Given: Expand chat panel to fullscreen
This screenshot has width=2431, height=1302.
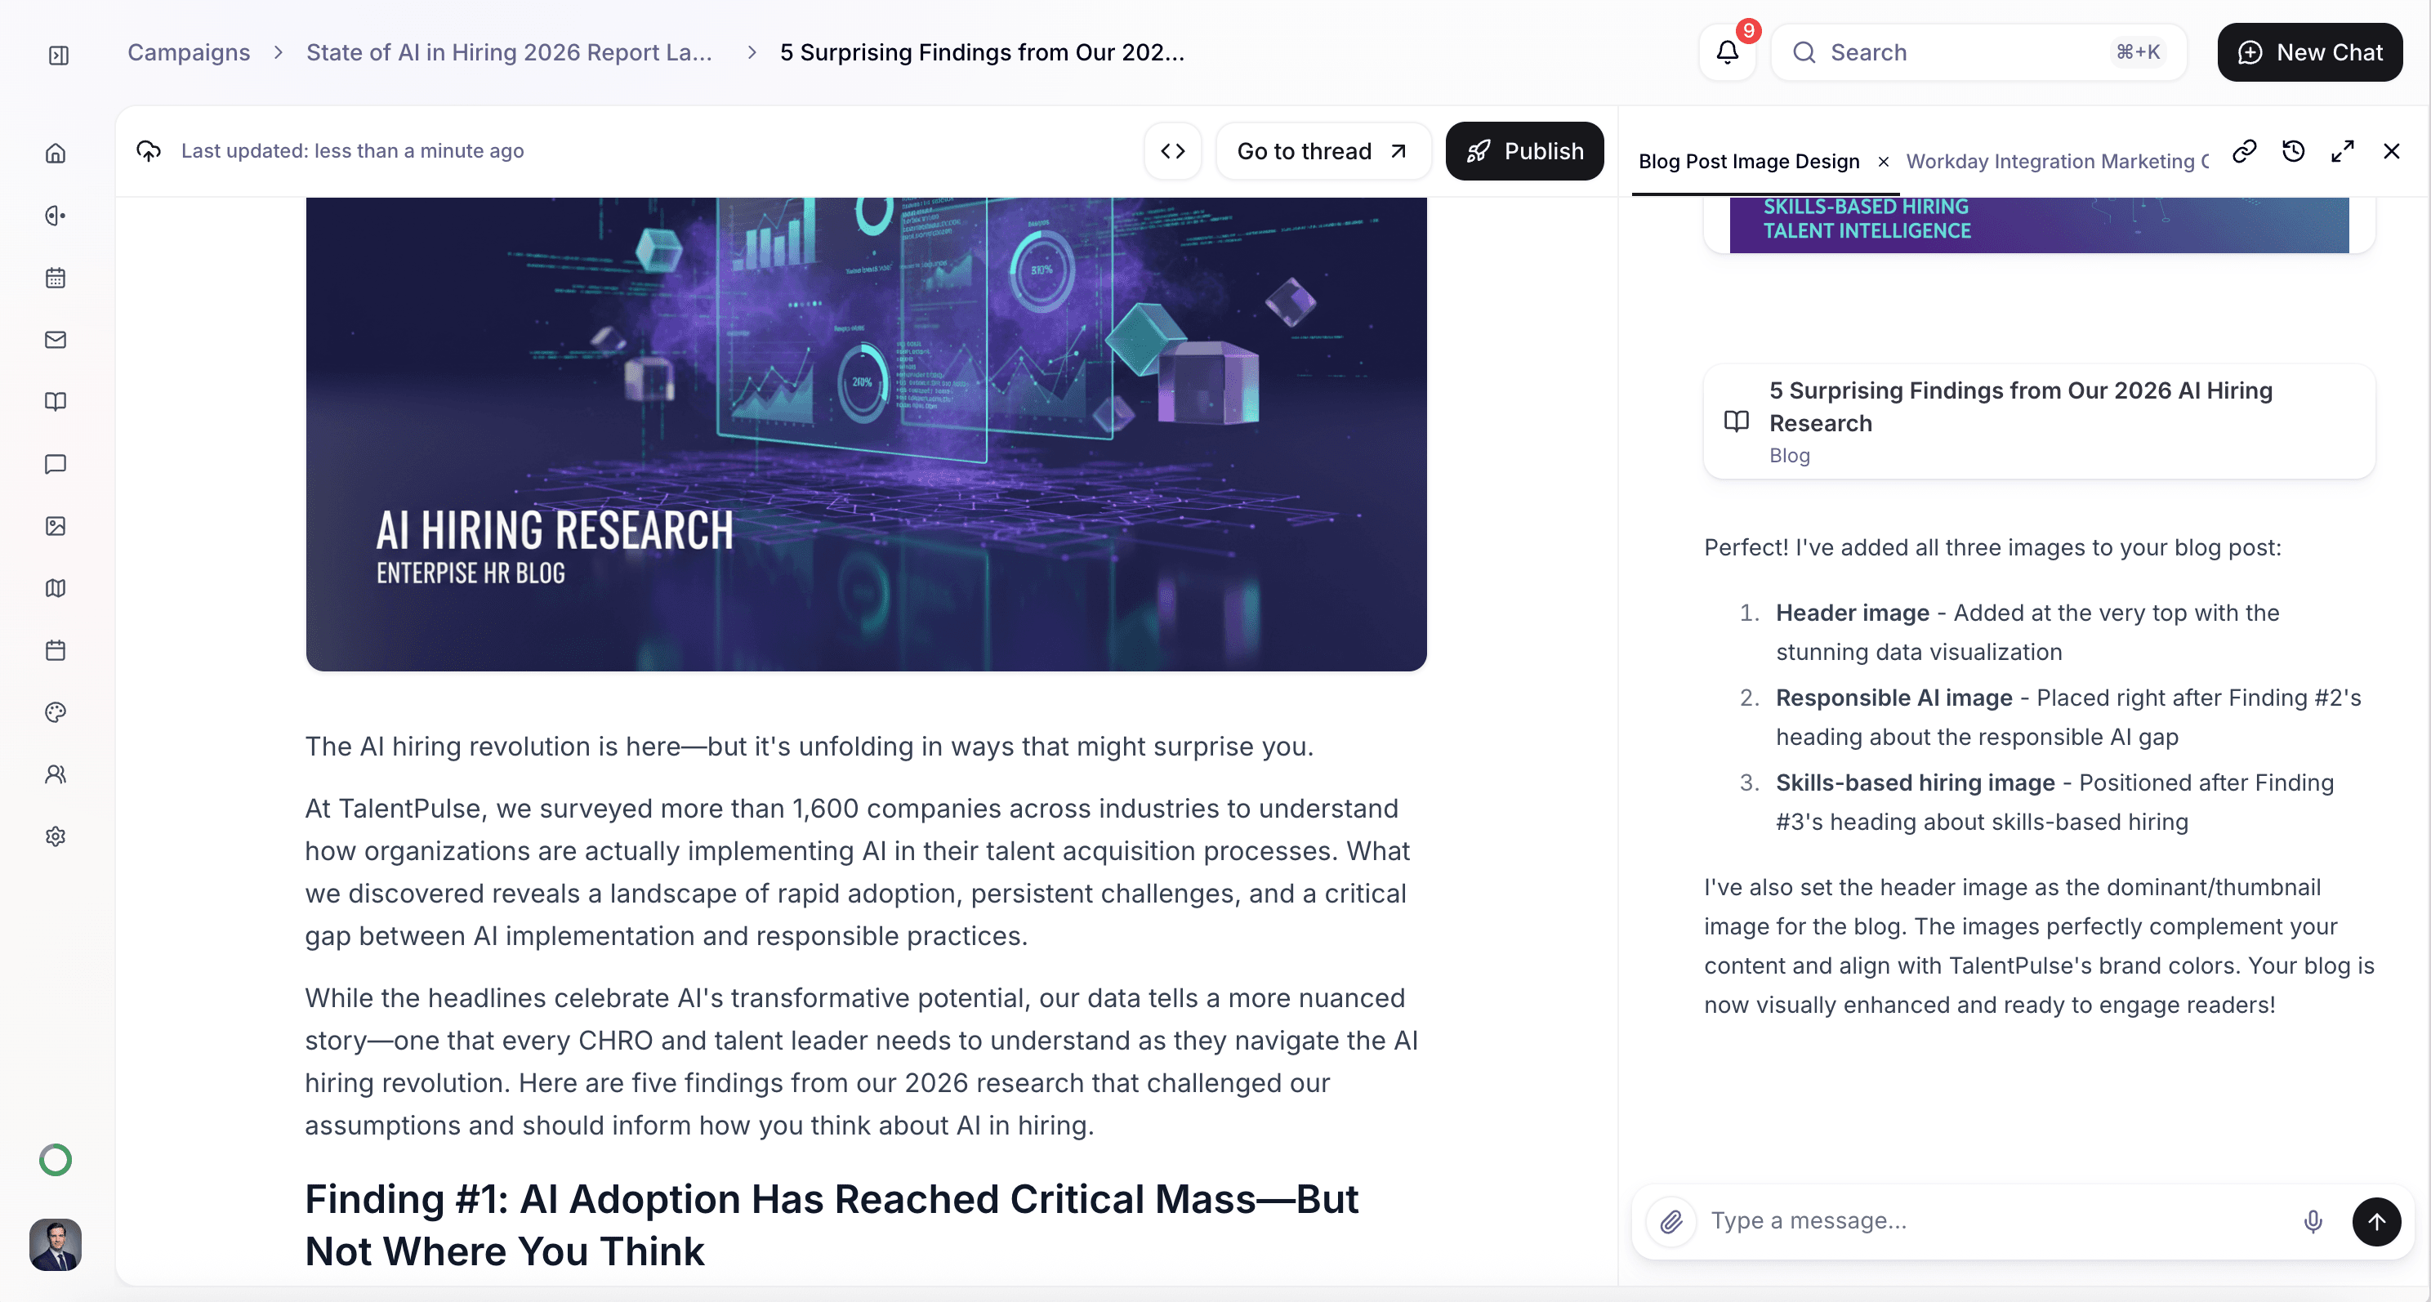Looking at the screenshot, I should 2342,151.
